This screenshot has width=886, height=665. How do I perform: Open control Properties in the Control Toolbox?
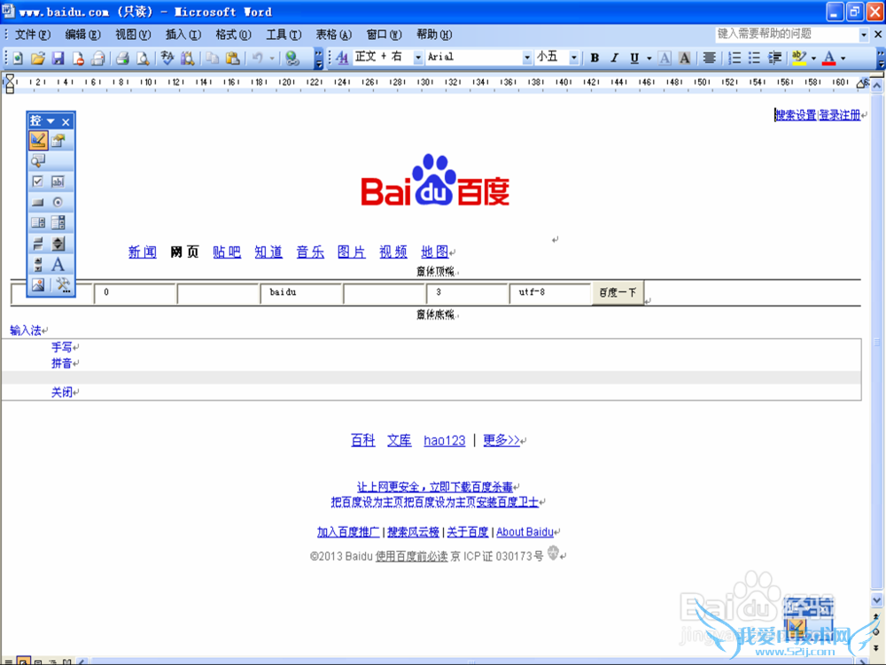(58, 140)
